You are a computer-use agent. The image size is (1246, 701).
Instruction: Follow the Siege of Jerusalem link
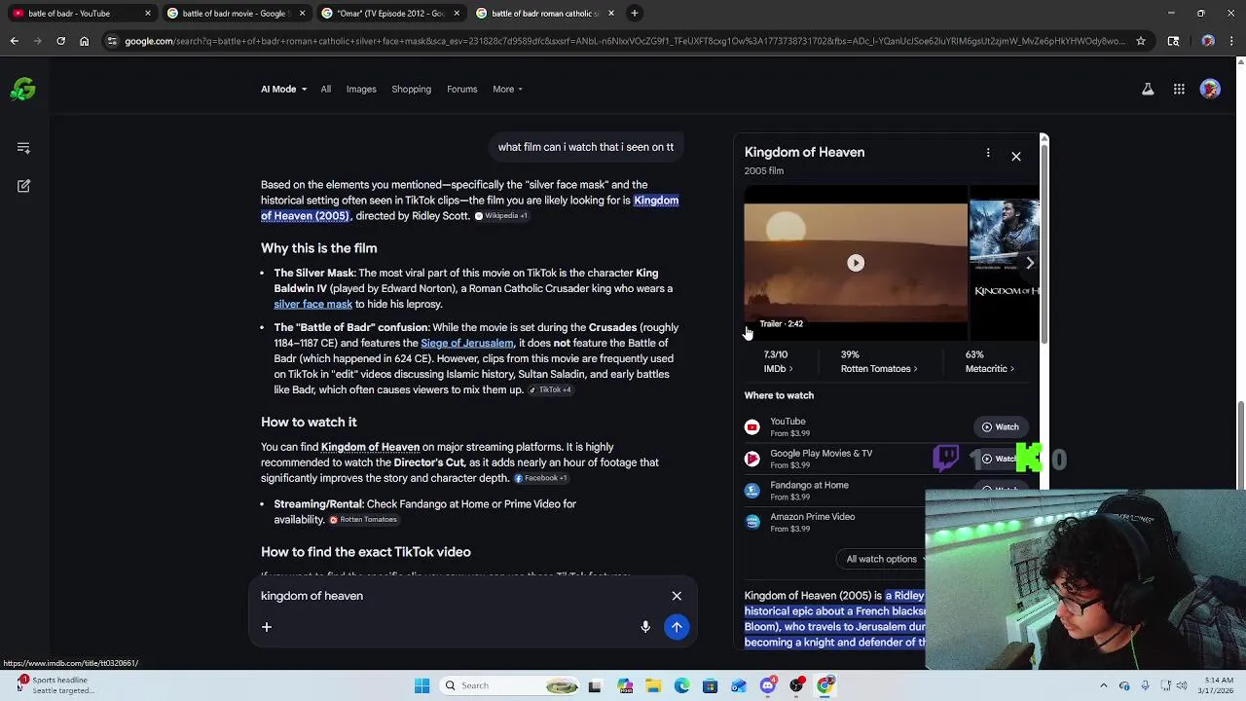466,343
